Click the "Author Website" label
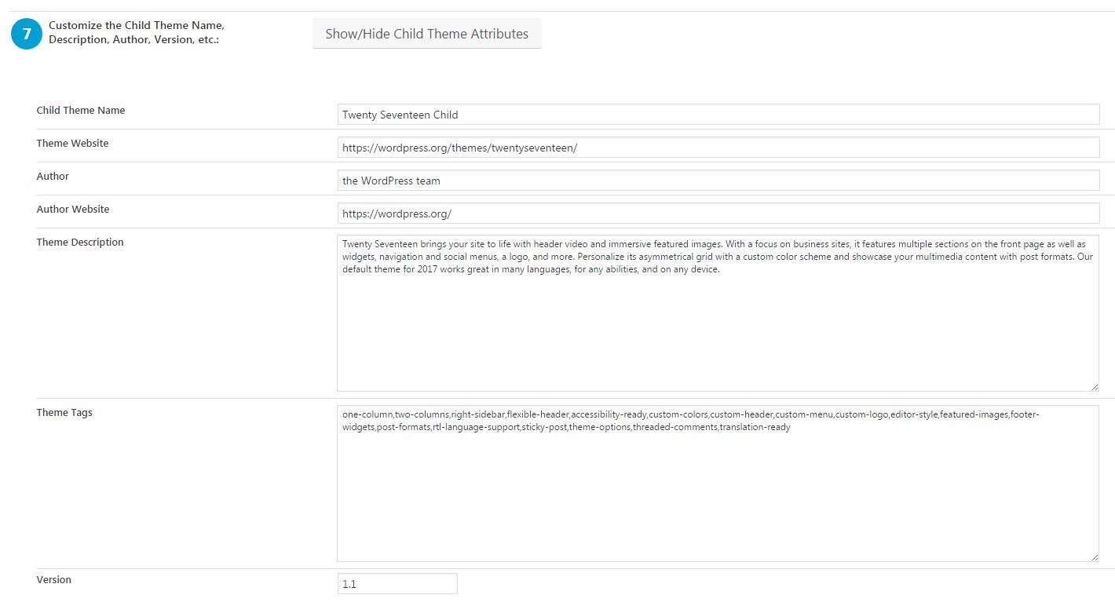 pyautogui.click(x=73, y=210)
